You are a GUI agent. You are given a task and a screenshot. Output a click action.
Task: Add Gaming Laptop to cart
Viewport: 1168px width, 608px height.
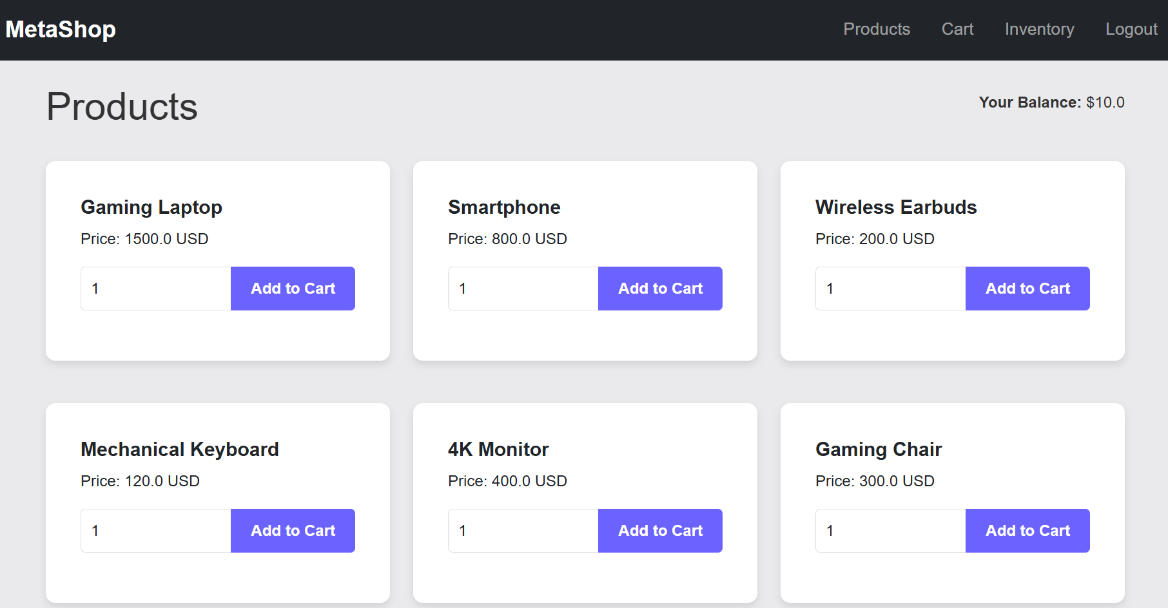click(x=293, y=289)
